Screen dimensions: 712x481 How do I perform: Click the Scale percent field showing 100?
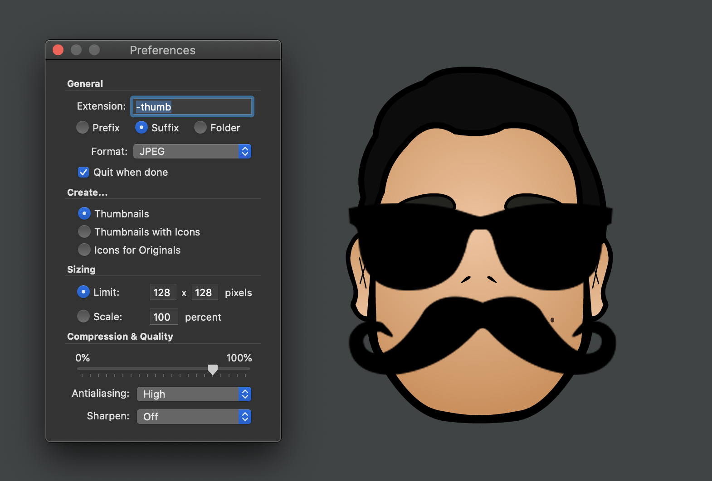pos(164,317)
